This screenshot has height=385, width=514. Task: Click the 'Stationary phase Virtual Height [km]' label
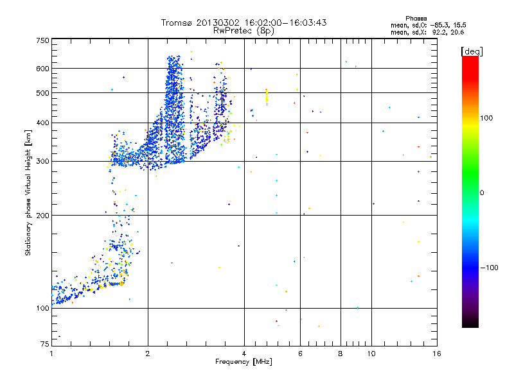(28, 193)
